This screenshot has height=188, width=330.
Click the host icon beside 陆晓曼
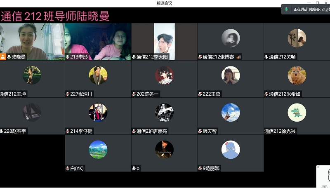pos(3,57)
